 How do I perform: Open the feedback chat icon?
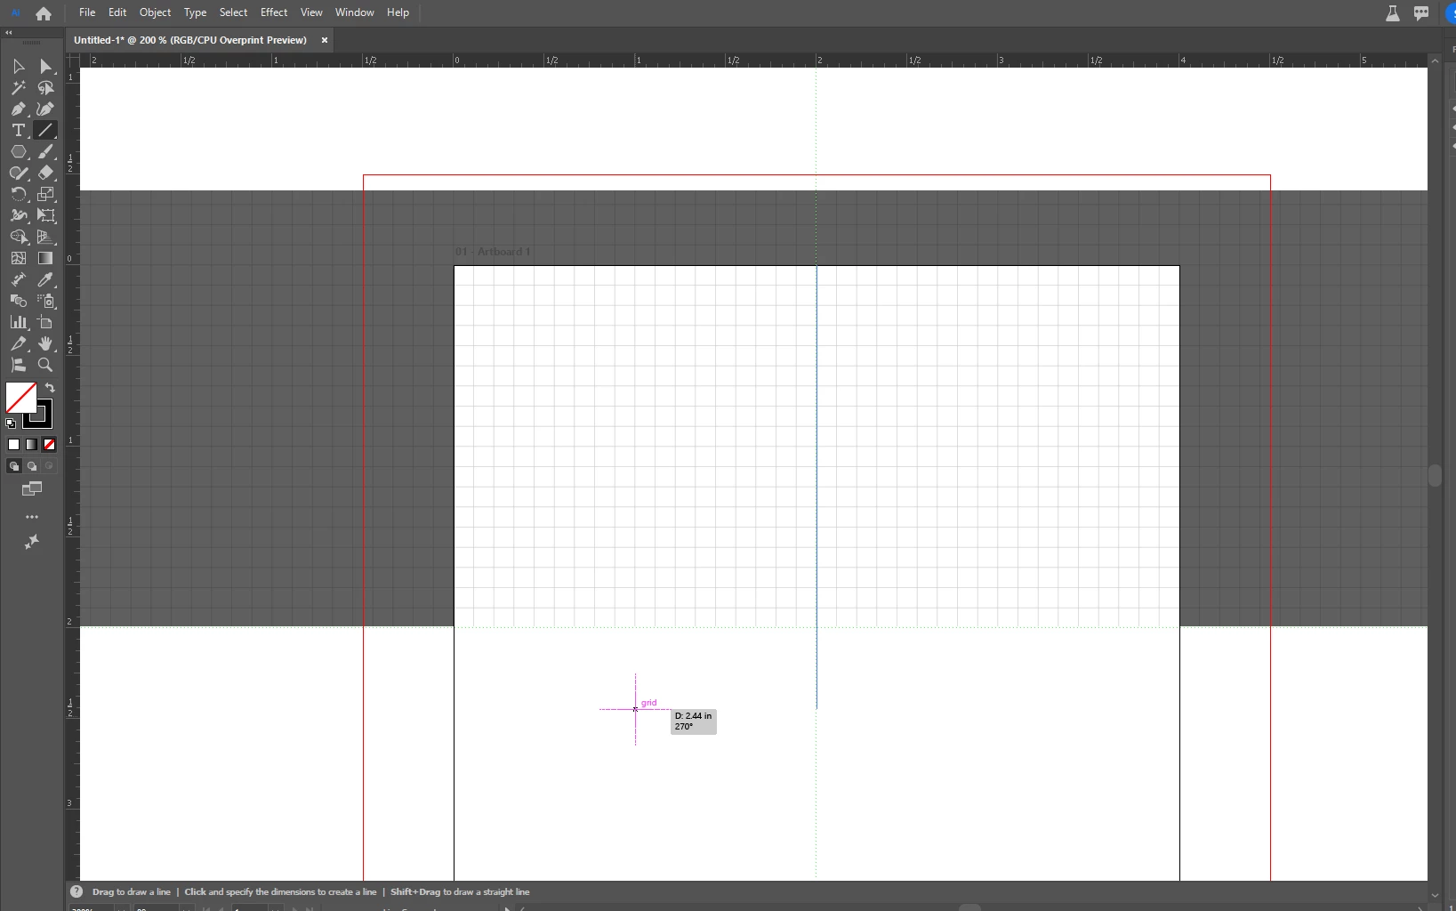click(1421, 13)
